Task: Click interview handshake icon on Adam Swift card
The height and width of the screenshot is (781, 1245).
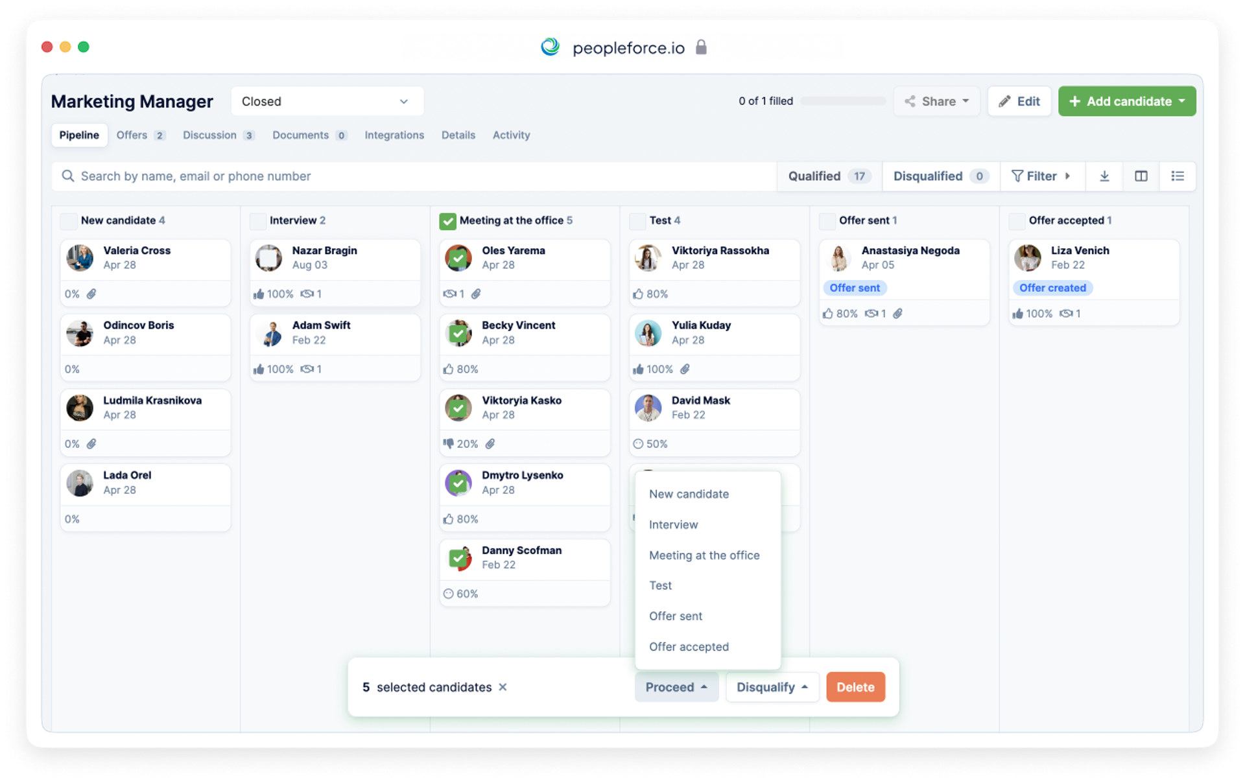Action: click(307, 369)
